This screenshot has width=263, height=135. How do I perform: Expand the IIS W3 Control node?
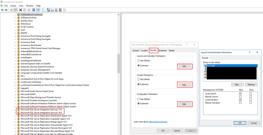coord(15,27)
